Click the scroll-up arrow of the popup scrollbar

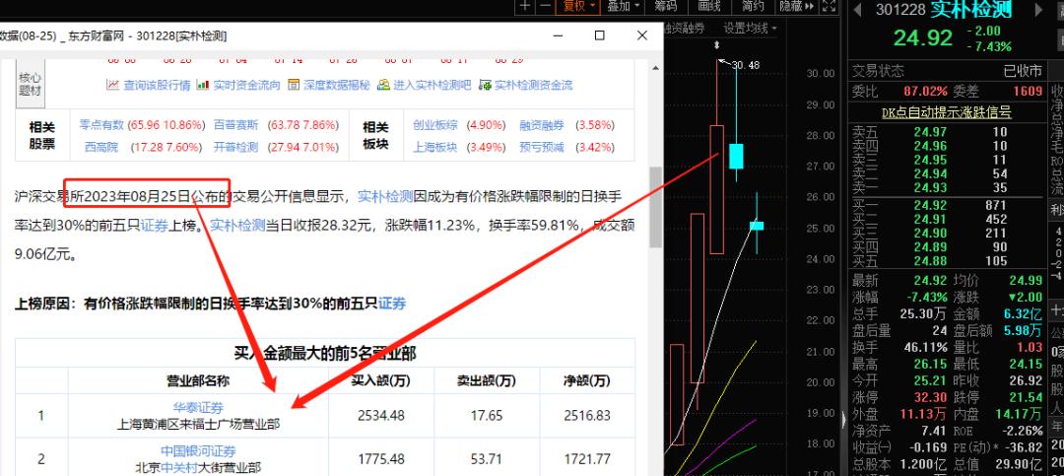pyautogui.click(x=655, y=69)
